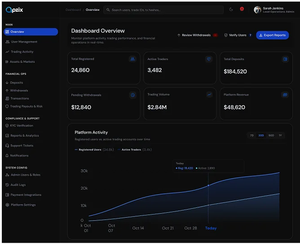Click the 24,860 Total Registered value
This screenshot has height=245, width=300.
point(80,70)
